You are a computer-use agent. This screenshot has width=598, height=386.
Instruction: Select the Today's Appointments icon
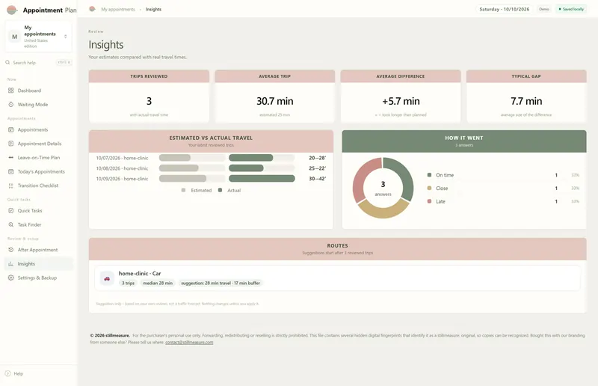point(10,171)
